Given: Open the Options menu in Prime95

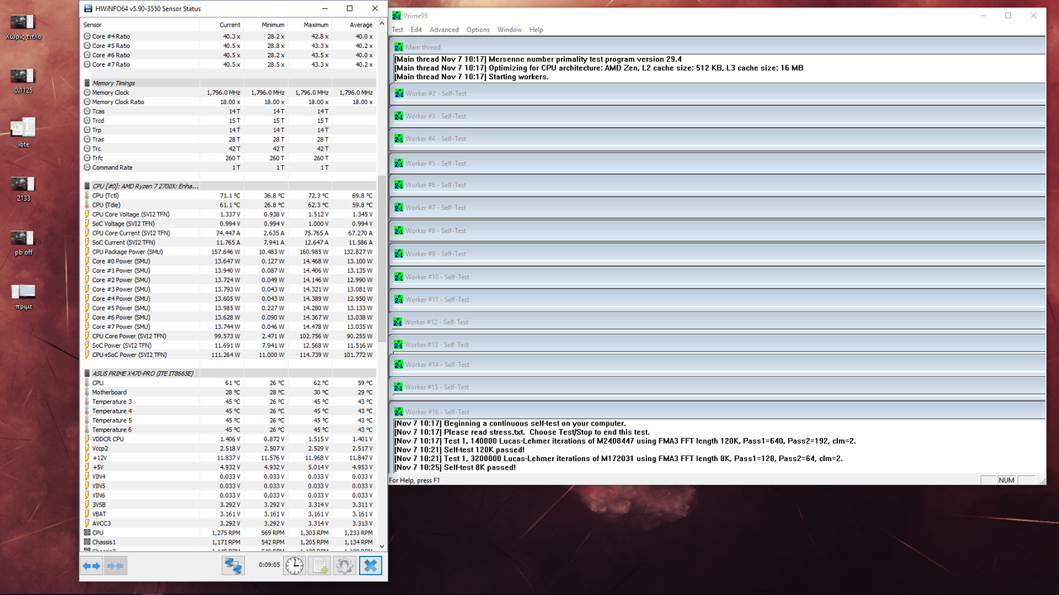Looking at the screenshot, I should point(477,30).
